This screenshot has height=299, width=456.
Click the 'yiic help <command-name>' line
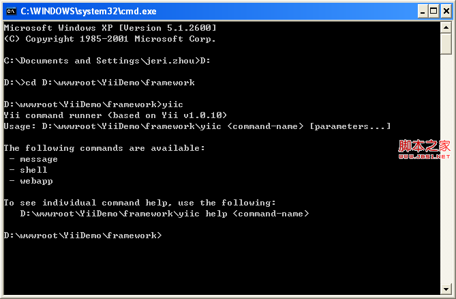point(164,214)
